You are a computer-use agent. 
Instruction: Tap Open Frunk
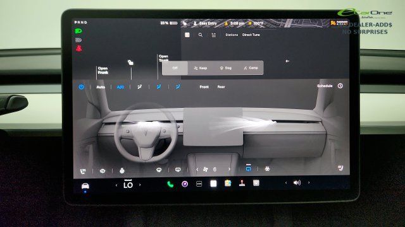click(103, 70)
